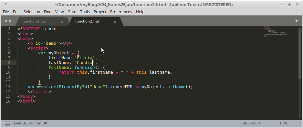Screen dimensions: 303x128
Task: Click getElementById on line 13
Action: click(69, 87)
